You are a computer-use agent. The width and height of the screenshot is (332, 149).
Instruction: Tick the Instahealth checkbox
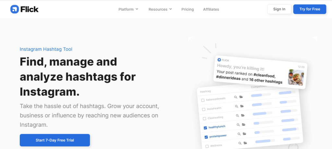[x=204, y=109]
